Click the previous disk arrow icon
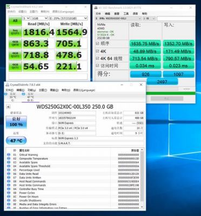 [x=8, y=107]
